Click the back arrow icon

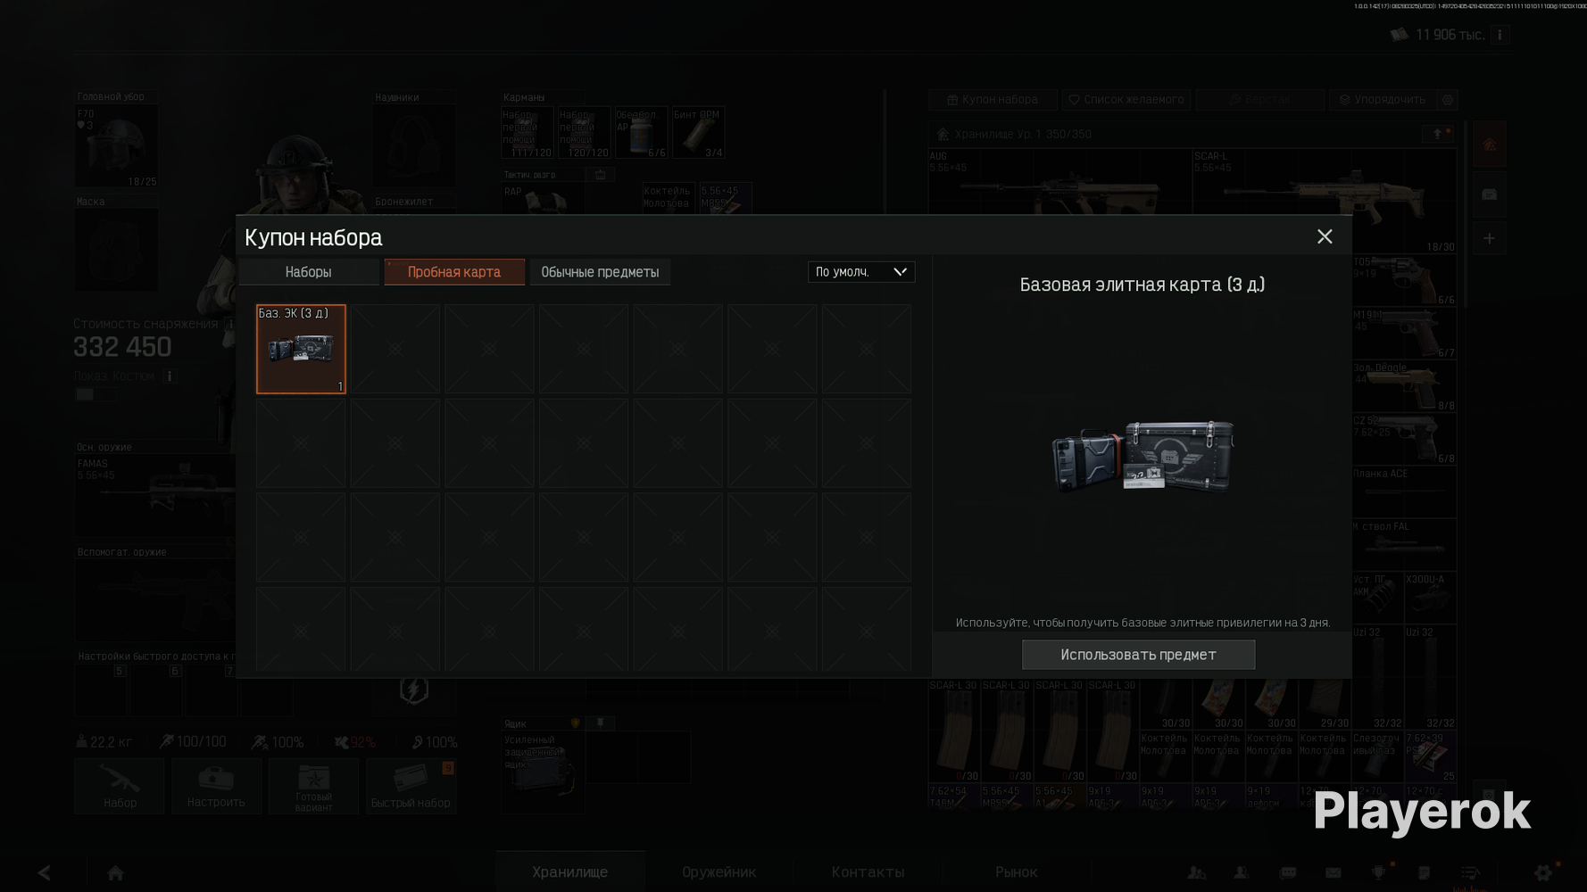44,872
